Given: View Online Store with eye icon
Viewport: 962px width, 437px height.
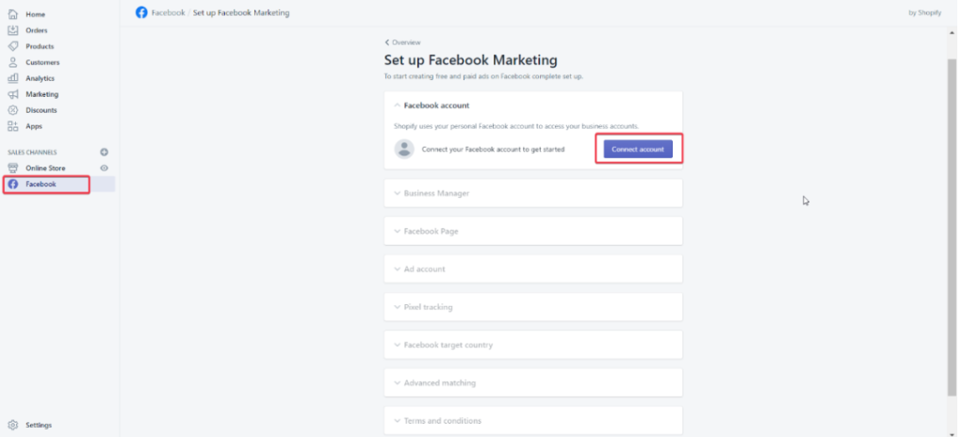Looking at the screenshot, I should coord(105,168).
